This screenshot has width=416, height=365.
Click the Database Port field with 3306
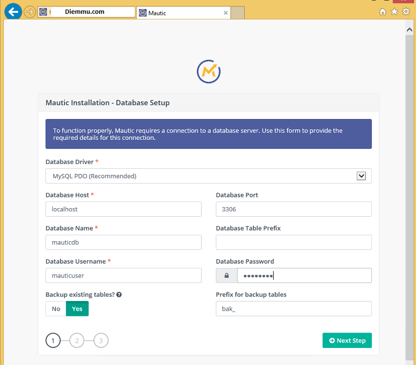click(294, 209)
